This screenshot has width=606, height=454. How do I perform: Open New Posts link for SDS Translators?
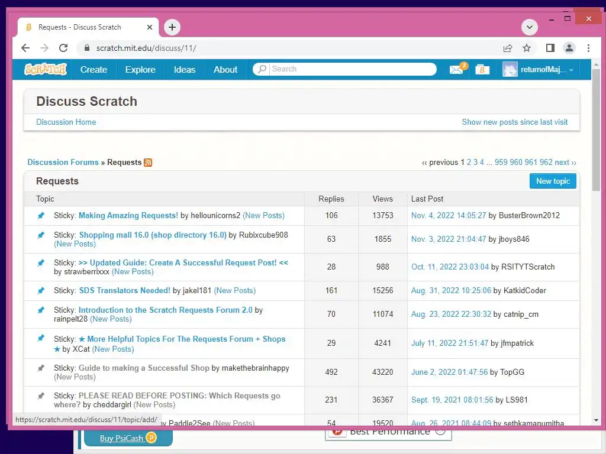pyautogui.click(x=234, y=290)
